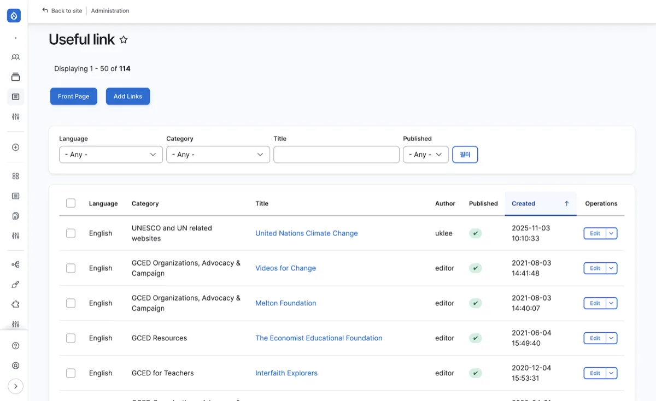Expand the sidebar with the chevron button

click(x=15, y=386)
